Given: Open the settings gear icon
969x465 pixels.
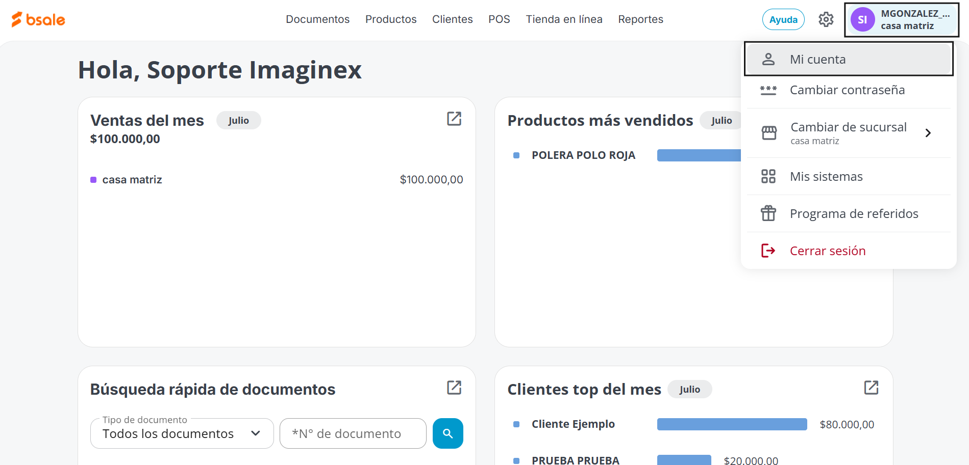Looking at the screenshot, I should (x=826, y=19).
